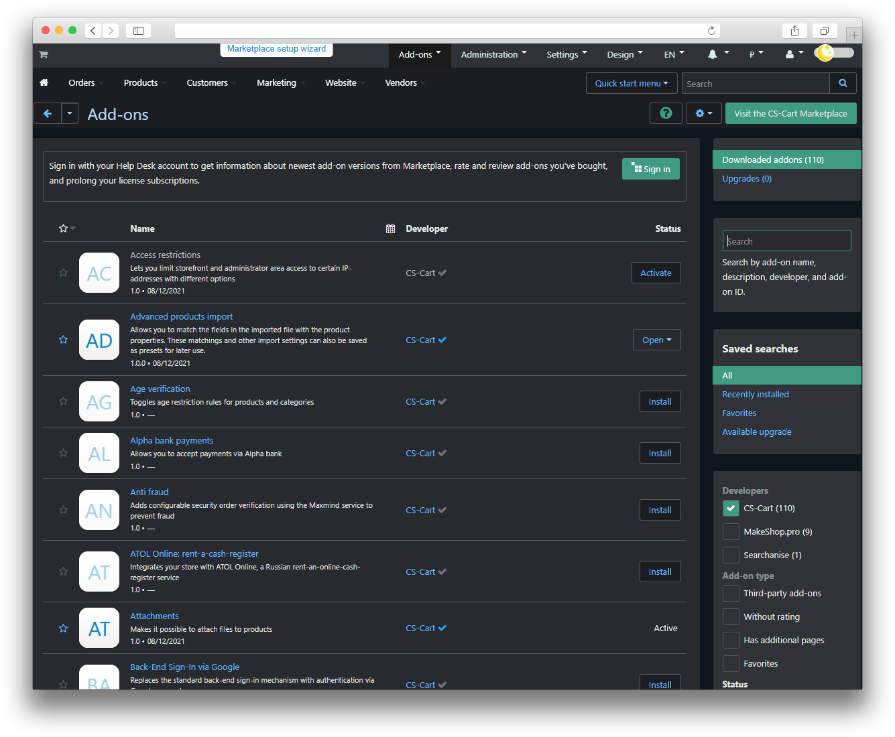
Task: Go to the dashboard via the home icon
Action: (44, 82)
